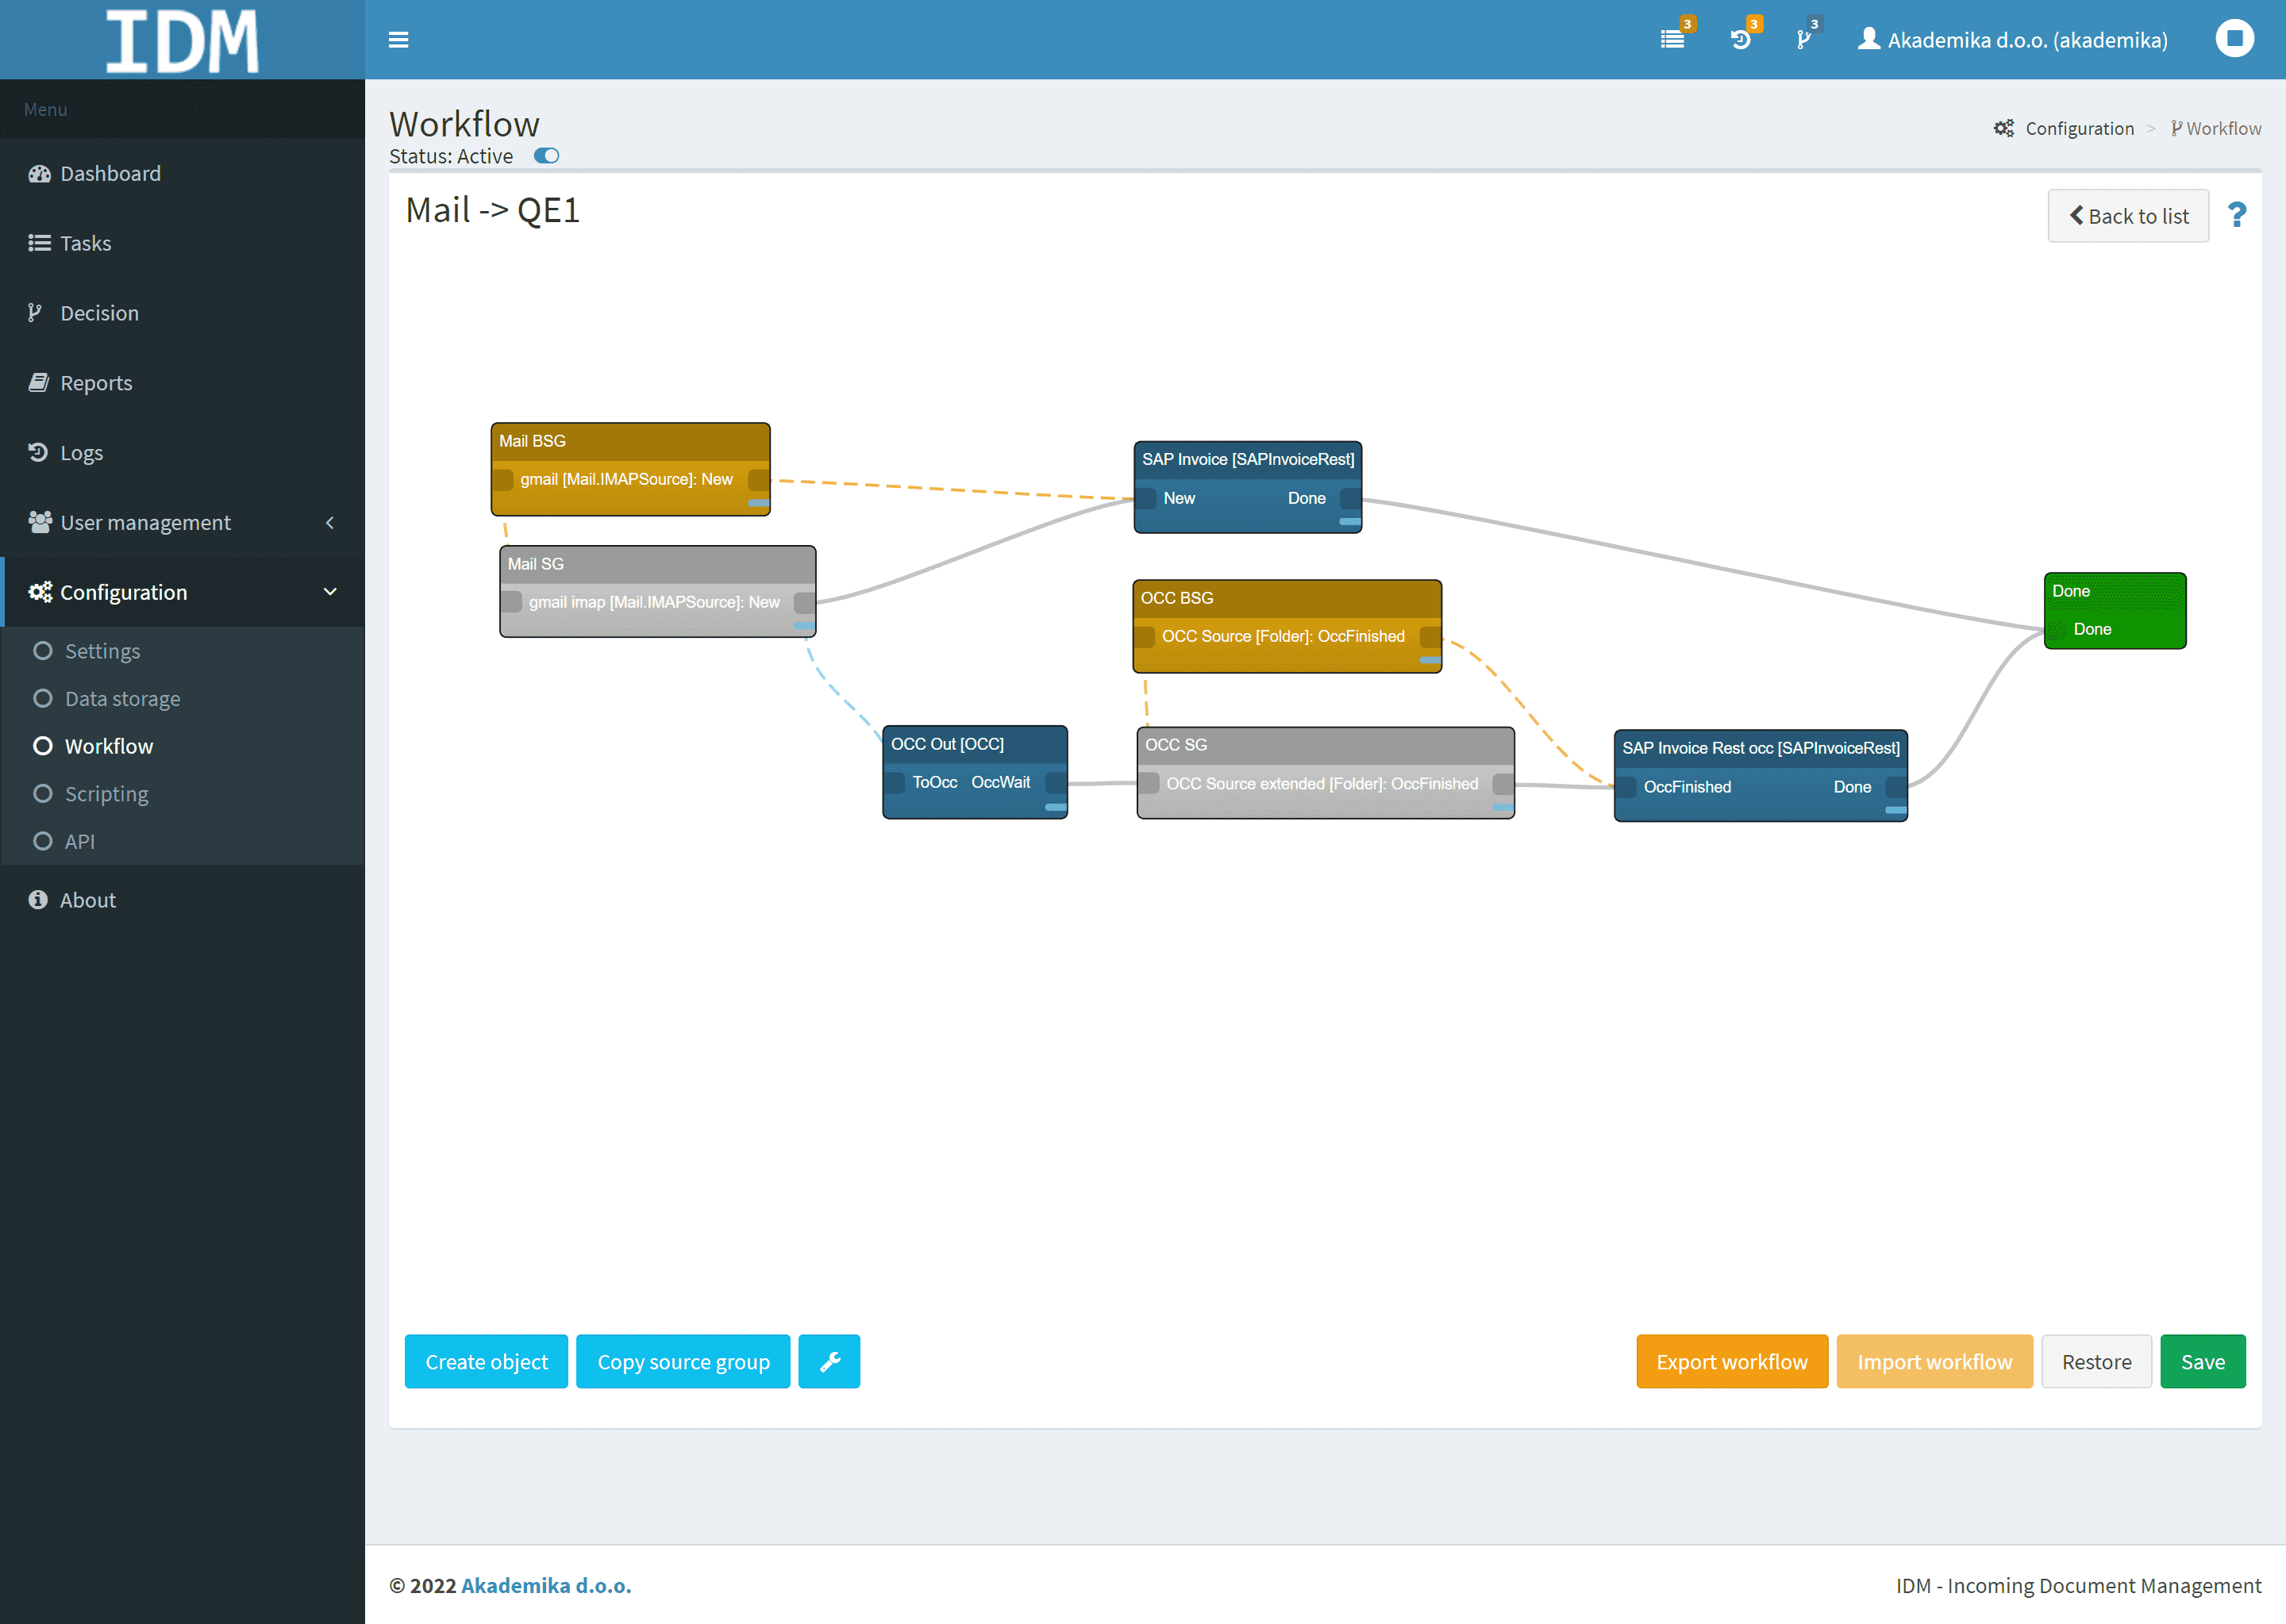
Task: Click the Export workflow button
Action: pyautogui.click(x=1730, y=1361)
